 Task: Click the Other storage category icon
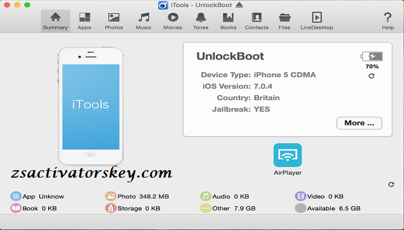coord(205,208)
